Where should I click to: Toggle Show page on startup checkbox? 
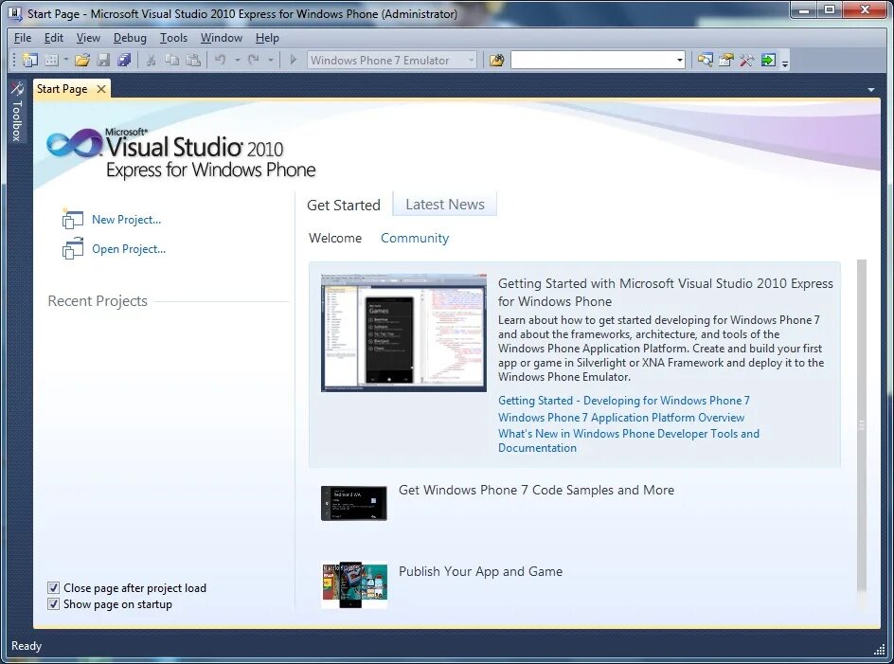(54, 603)
